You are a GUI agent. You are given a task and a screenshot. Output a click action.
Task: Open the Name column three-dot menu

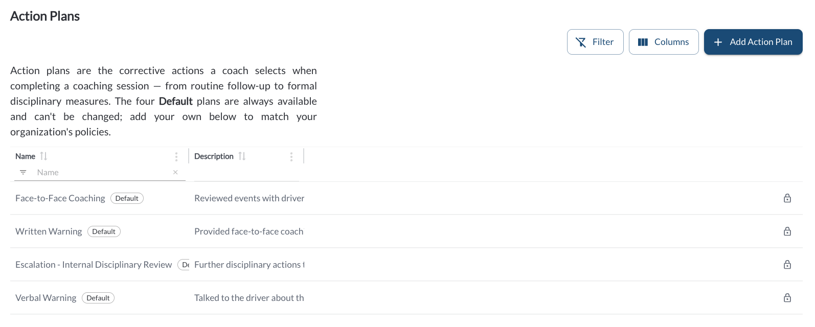176,157
